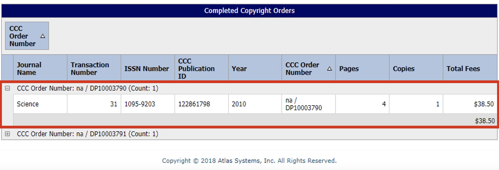Click the Completed Copyright Orders title bar

249,11
